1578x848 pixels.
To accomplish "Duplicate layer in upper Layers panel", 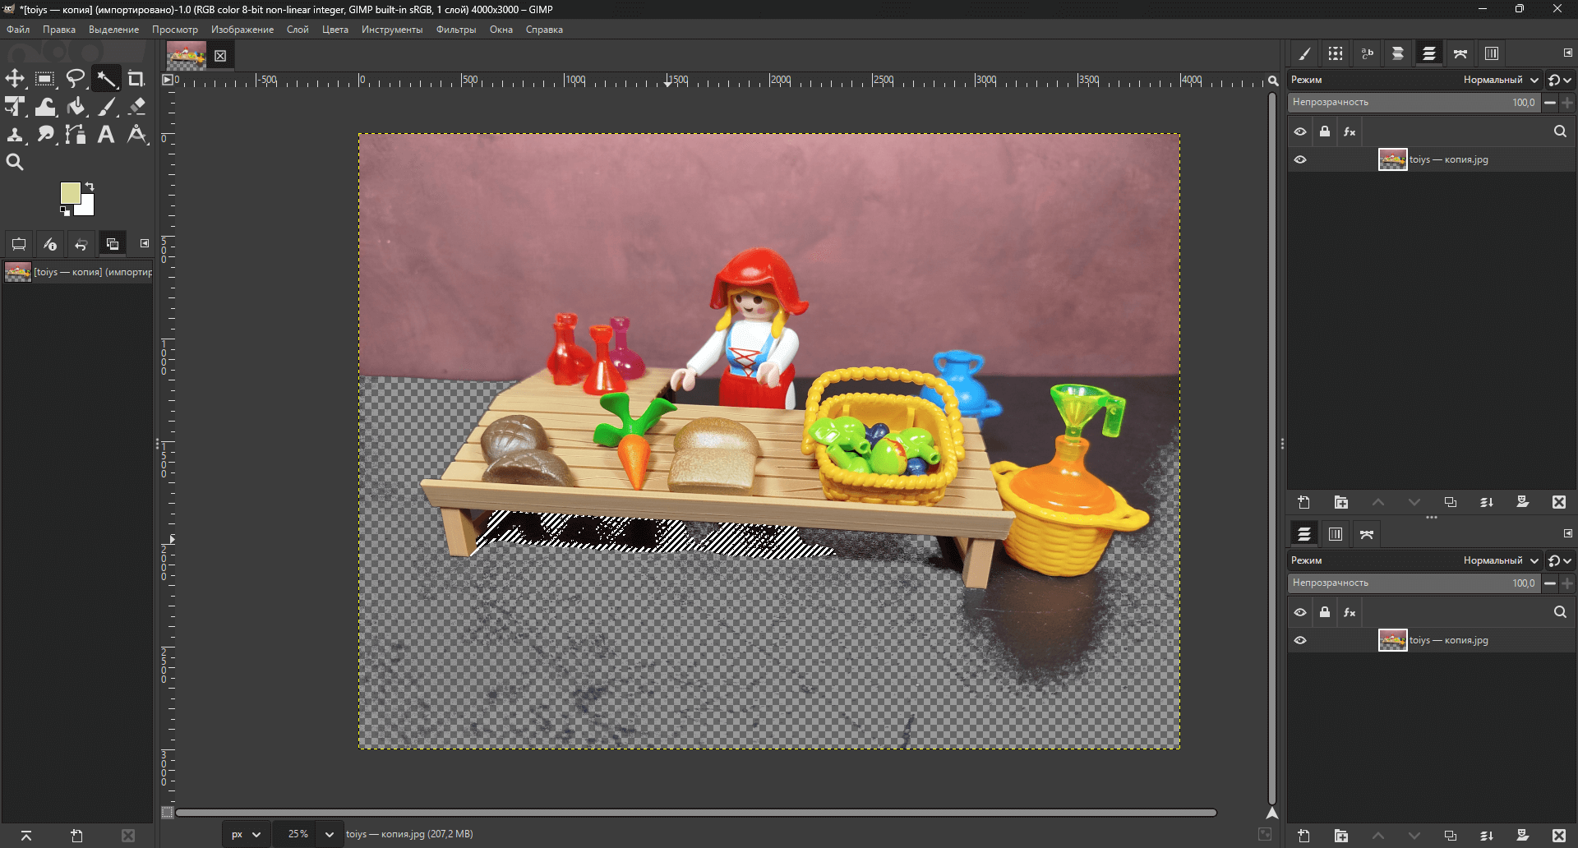I will tap(1451, 502).
